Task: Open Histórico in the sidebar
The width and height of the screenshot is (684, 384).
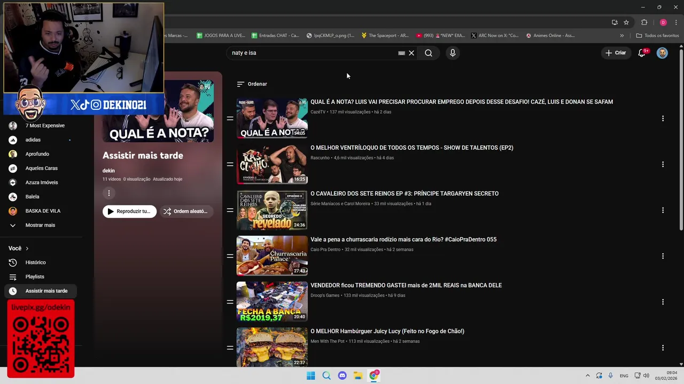Action: point(41,262)
